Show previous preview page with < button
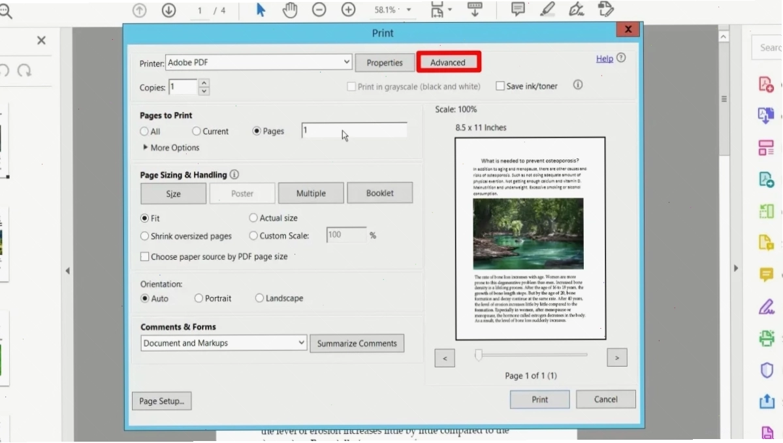The width and height of the screenshot is (783, 443). [445, 358]
